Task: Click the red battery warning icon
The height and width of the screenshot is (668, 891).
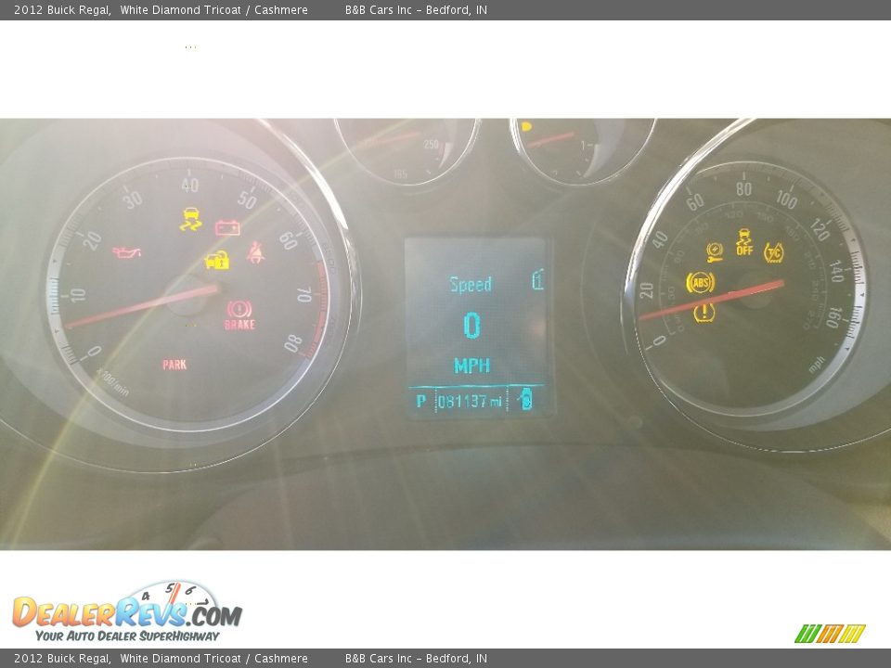Action: [227, 228]
